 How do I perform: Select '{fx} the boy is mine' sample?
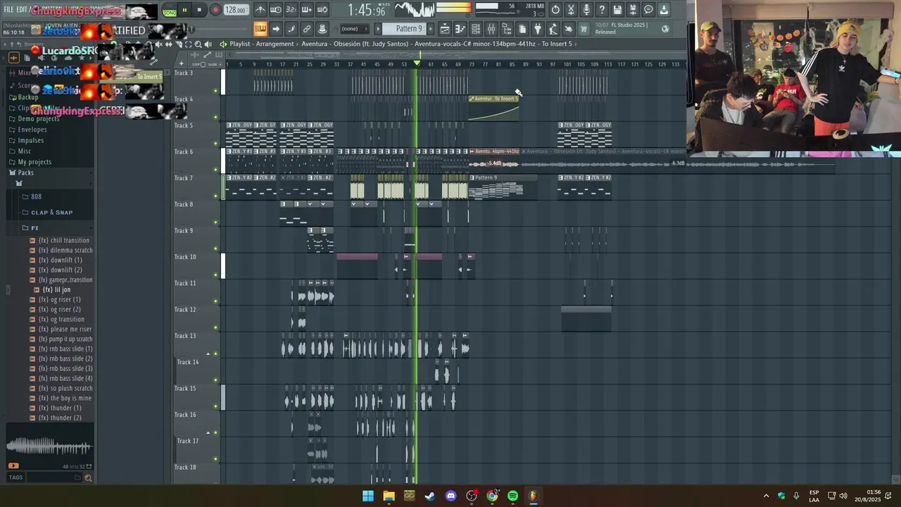pyautogui.click(x=65, y=398)
